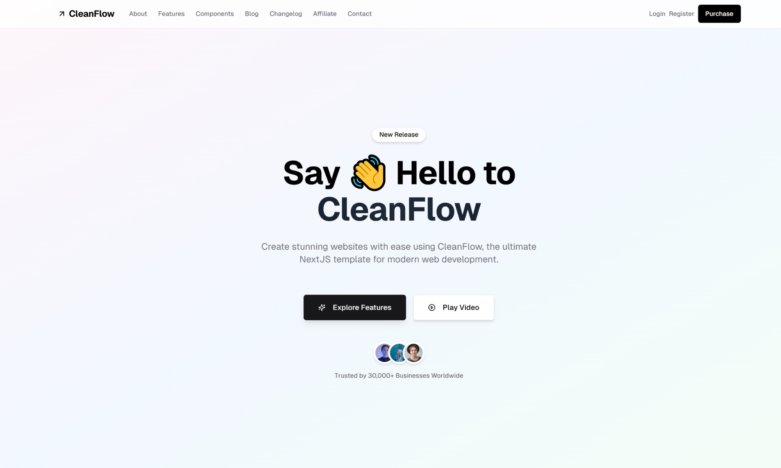Click the Contact navigation link
The width and height of the screenshot is (781, 468).
coord(359,13)
